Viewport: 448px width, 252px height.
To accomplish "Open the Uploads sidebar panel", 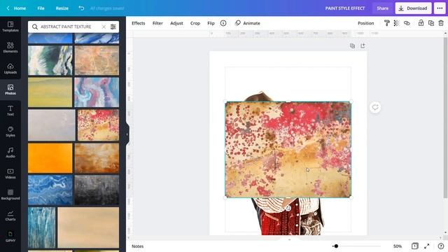I will (10, 69).
